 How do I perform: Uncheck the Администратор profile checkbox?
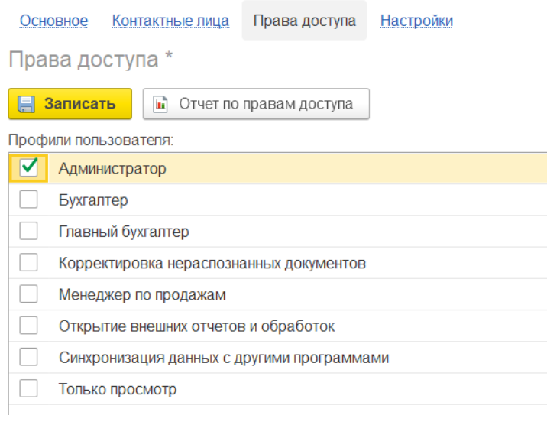click(x=28, y=168)
